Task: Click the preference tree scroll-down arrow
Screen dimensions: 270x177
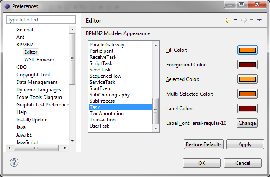Action: tap(72, 141)
